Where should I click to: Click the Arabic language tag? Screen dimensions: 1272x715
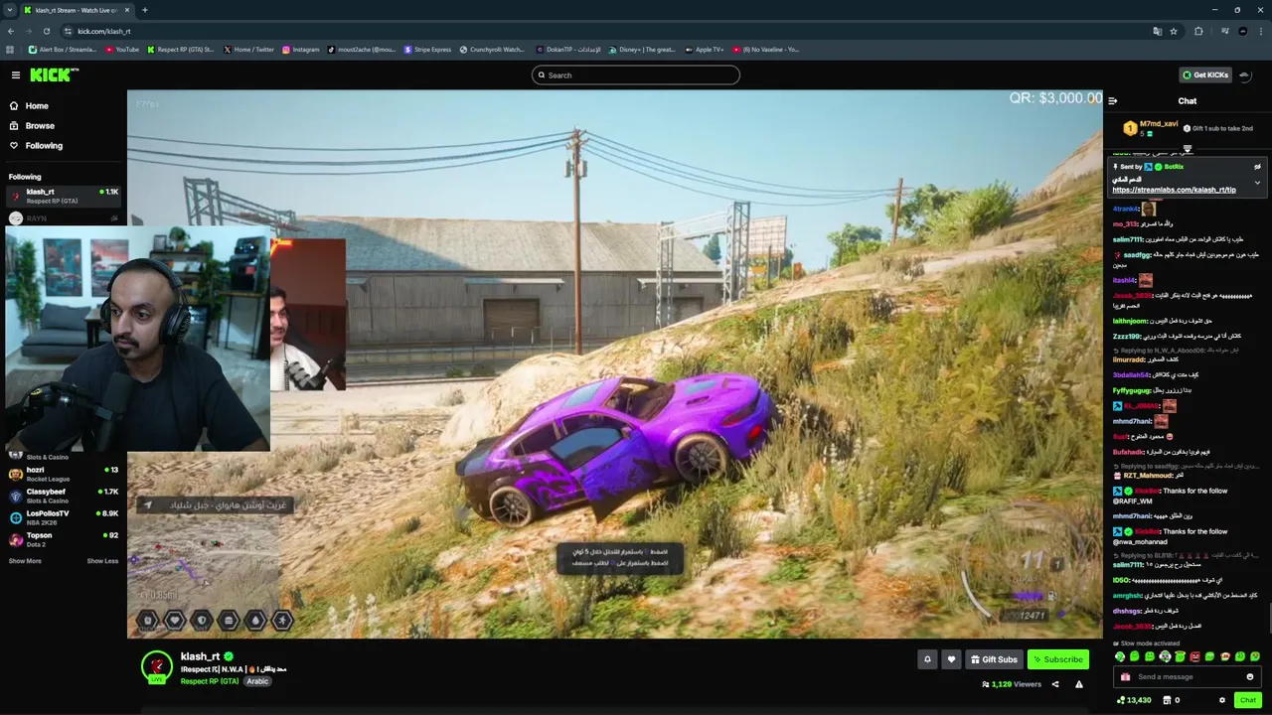tap(258, 681)
